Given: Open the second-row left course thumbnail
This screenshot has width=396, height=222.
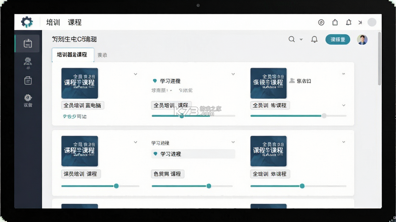Looking at the screenshot, I should (80, 151).
